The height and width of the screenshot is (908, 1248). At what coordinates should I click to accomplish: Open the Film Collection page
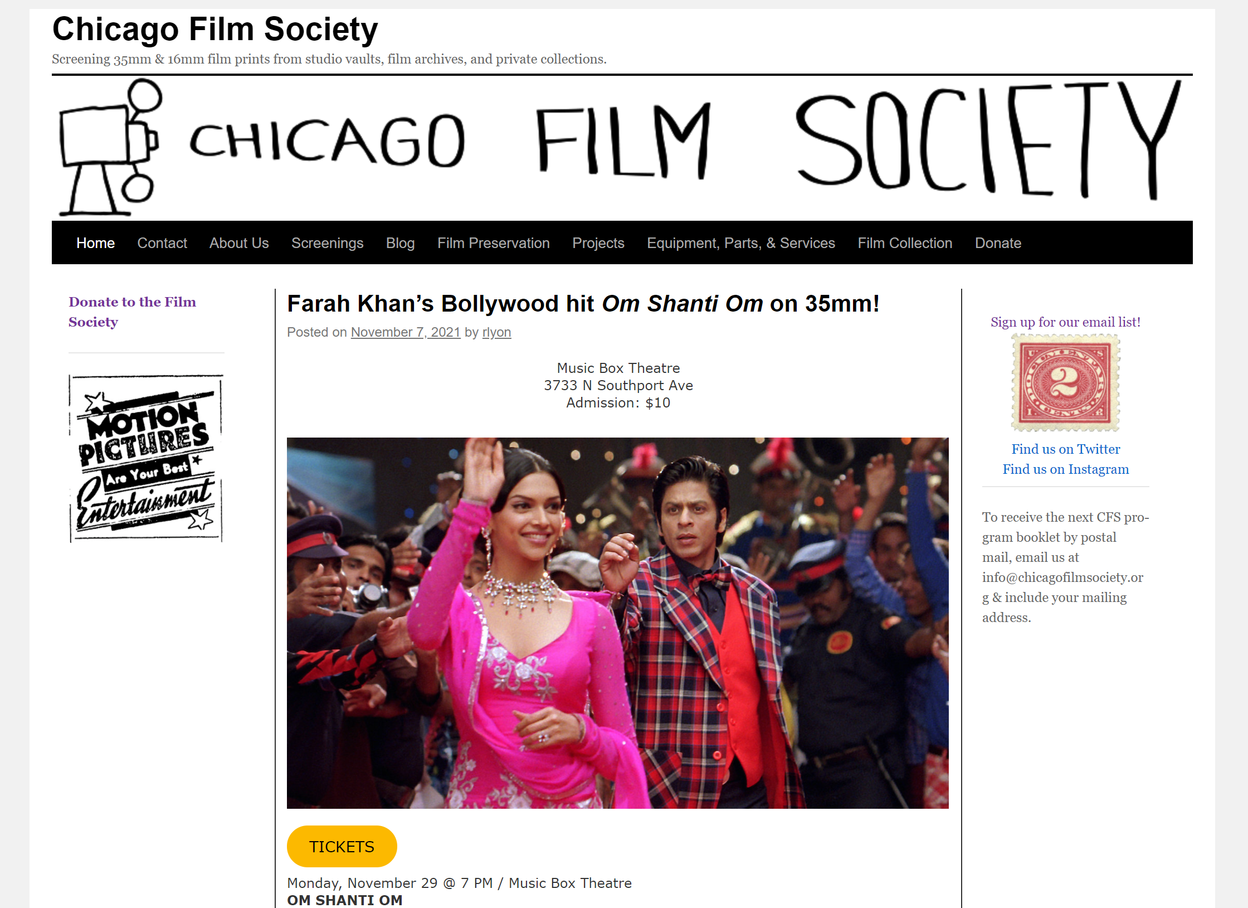(x=905, y=243)
